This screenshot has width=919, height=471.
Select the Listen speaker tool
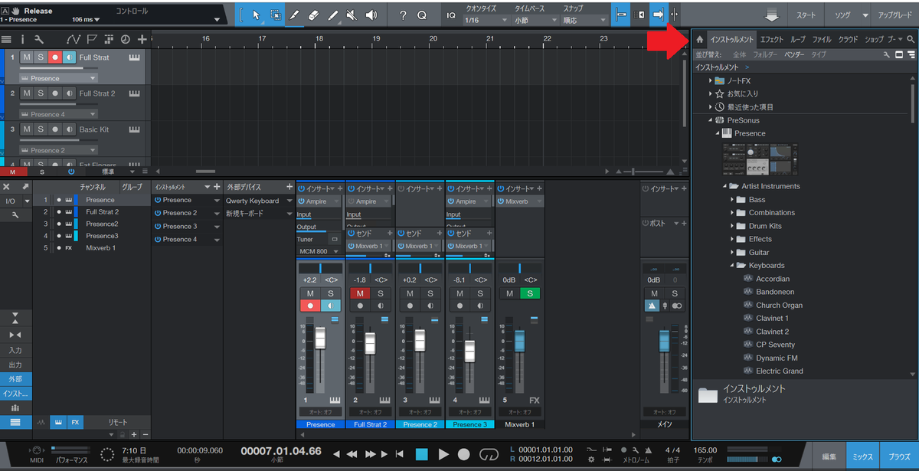click(x=371, y=15)
